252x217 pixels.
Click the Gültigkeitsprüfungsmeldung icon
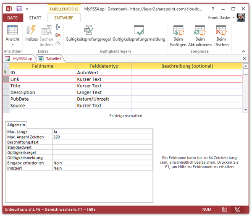pos(139,34)
